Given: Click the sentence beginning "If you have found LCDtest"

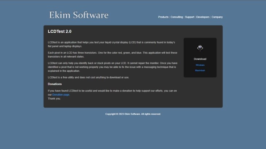Looking at the screenshot, I should point(112,91).
